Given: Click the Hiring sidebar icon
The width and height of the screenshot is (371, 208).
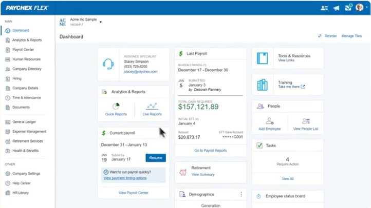Looking at the screenshot, I should tap(8, 78).
